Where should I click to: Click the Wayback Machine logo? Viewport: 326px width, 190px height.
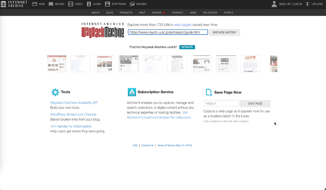point(103,30)
